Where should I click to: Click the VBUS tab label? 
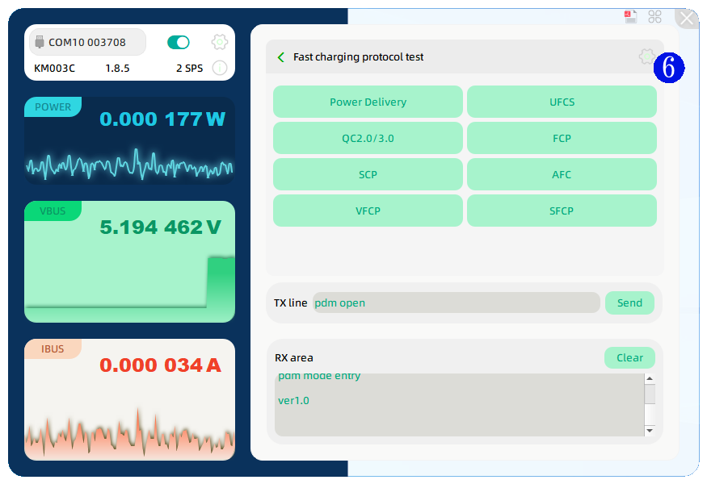(53, 211)
